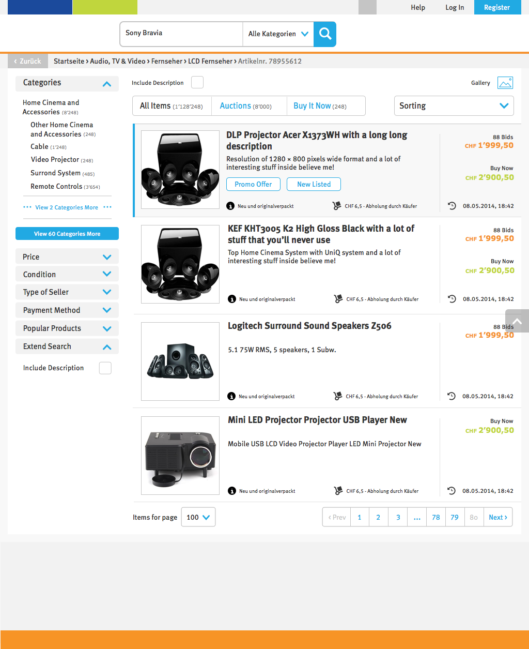Viewport: 529px width, 649px height.
Task: Select the Auctions tab
Action: tap(249, 106)
